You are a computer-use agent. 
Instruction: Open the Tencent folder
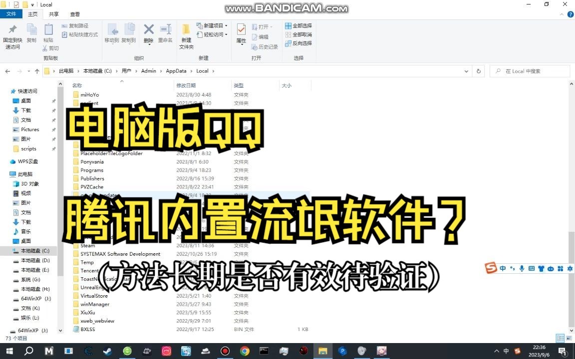pyautogui.click(x=89, y=270)
